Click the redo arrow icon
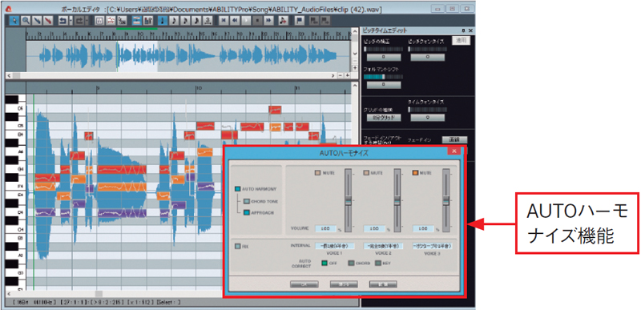 (x=79, y=20)
